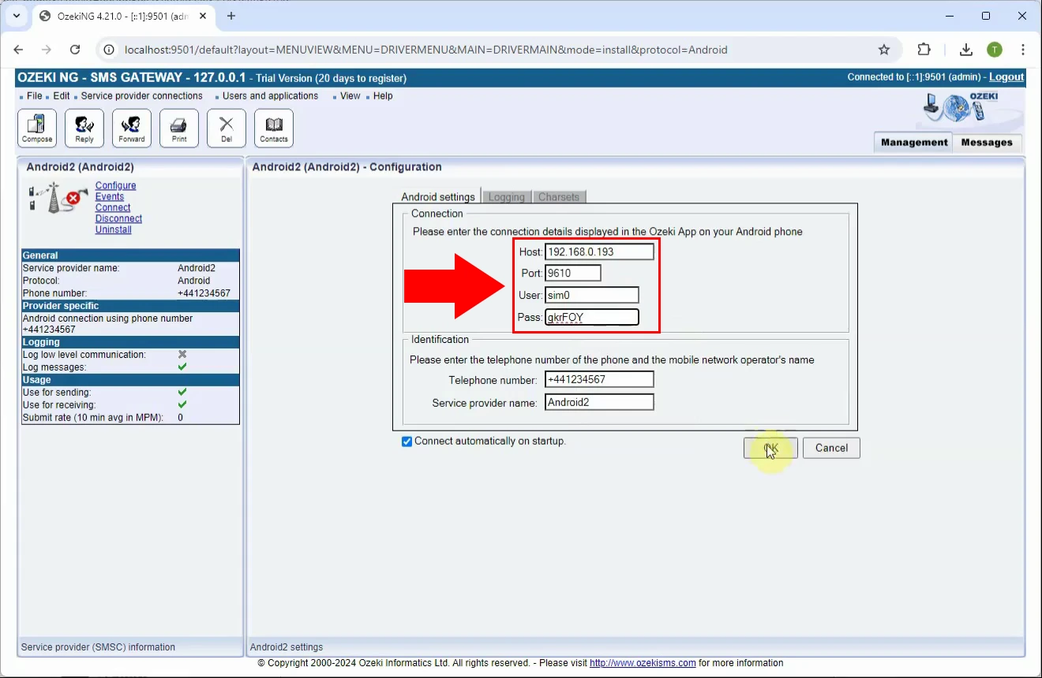This screenshot has width=1042, height=678.
Task: Bookmark this page with star icon
Action: pos(884,50)
